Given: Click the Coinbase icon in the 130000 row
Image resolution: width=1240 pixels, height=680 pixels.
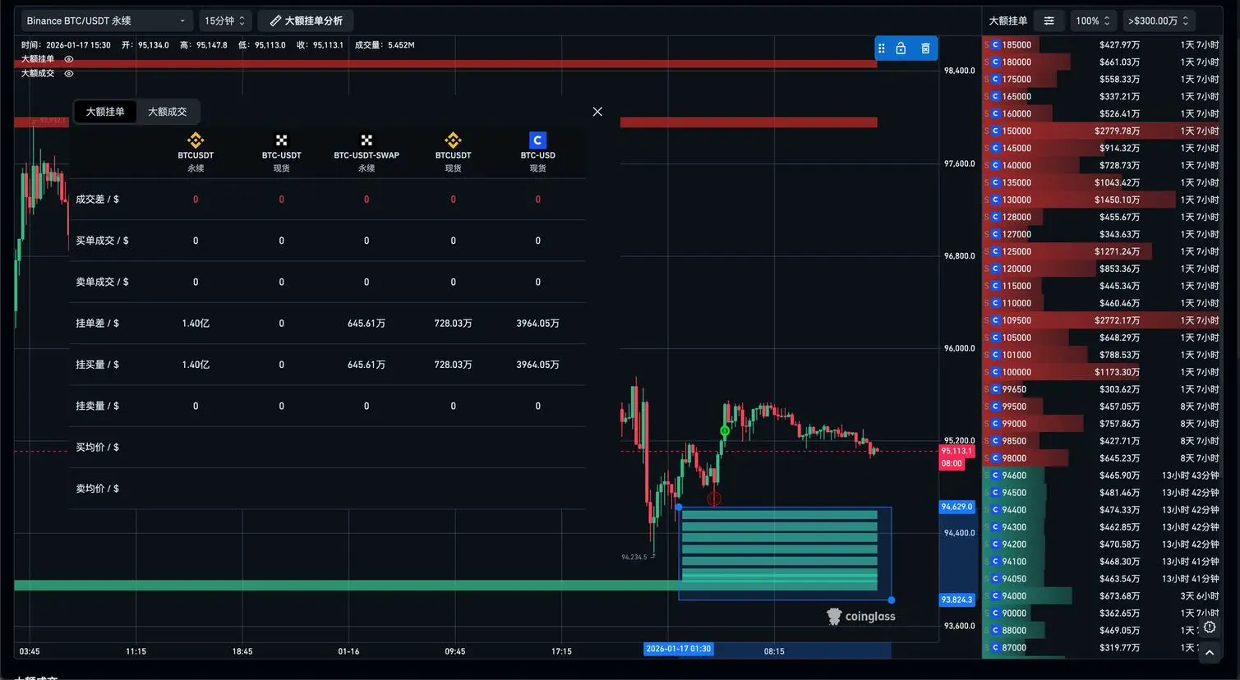Looking at the screenshot, I should click(995, 200).
